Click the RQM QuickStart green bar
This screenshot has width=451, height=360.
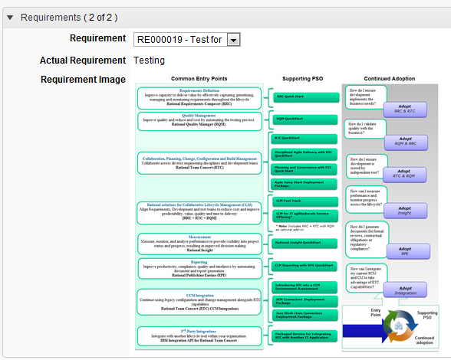(305, 119)
